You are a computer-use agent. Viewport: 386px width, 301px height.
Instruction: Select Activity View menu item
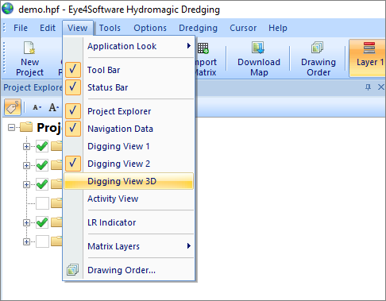point(129,199)
